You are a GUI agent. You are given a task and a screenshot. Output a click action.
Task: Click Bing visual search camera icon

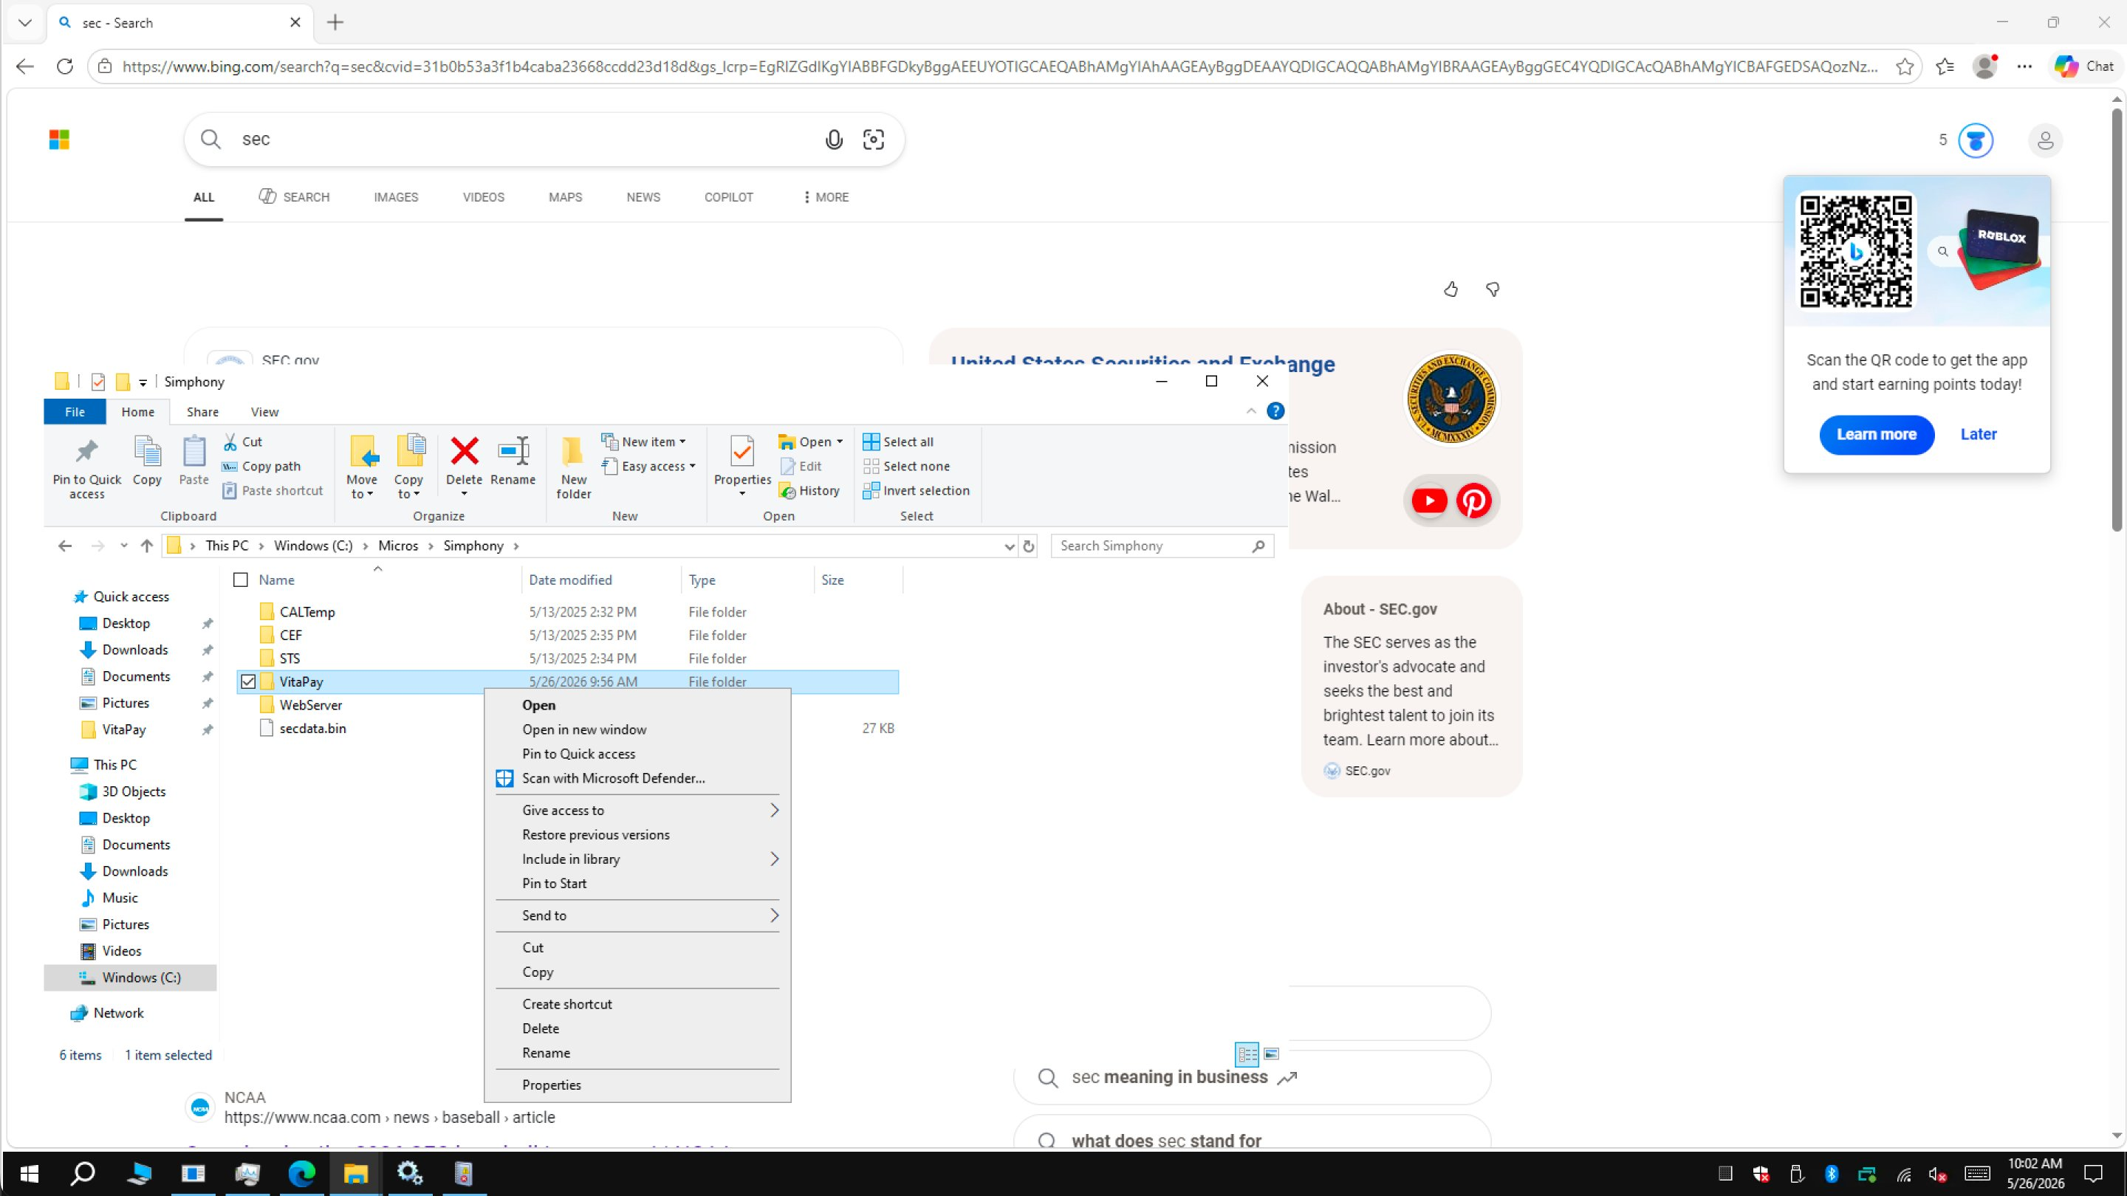874,140
